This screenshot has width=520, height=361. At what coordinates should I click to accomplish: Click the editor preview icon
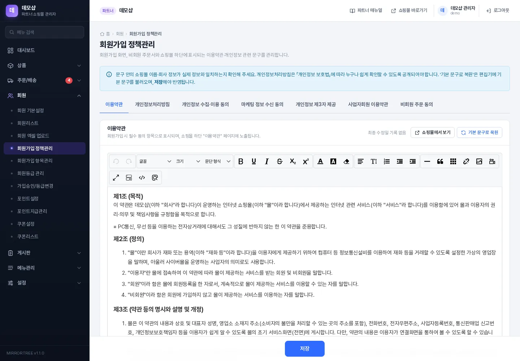pyautogui.click(x=155, y=178)
